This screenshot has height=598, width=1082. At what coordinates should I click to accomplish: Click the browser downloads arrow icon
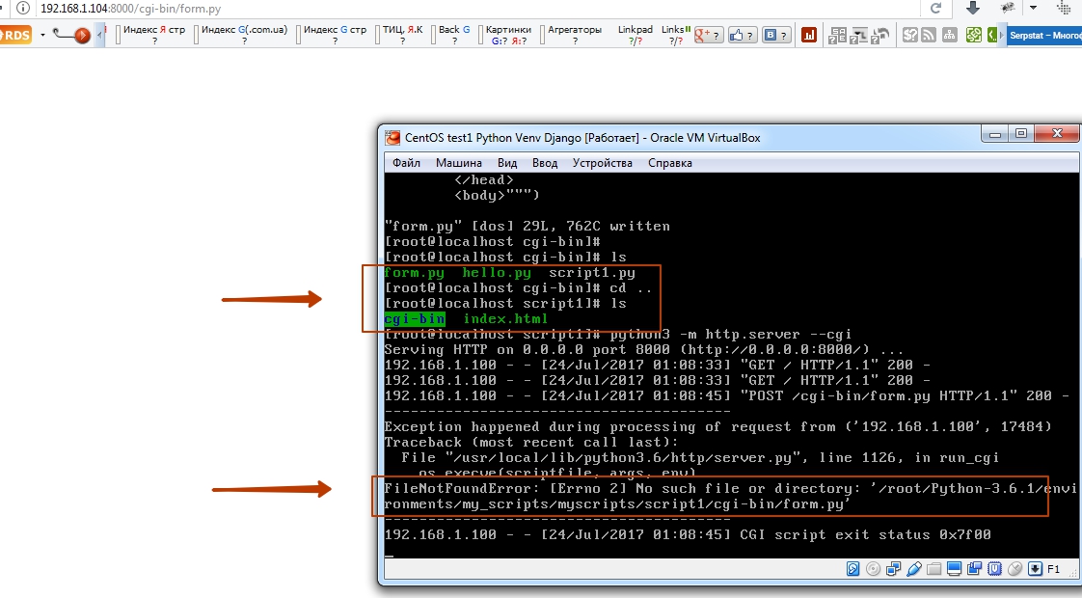click(973, 9)
